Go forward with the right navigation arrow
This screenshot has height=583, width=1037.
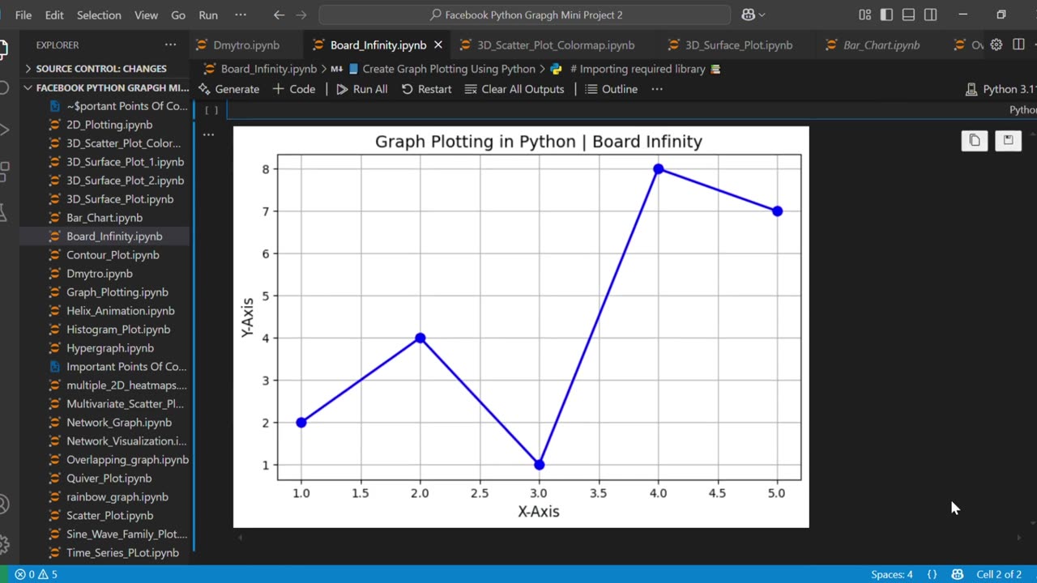[x=301, y=15]
